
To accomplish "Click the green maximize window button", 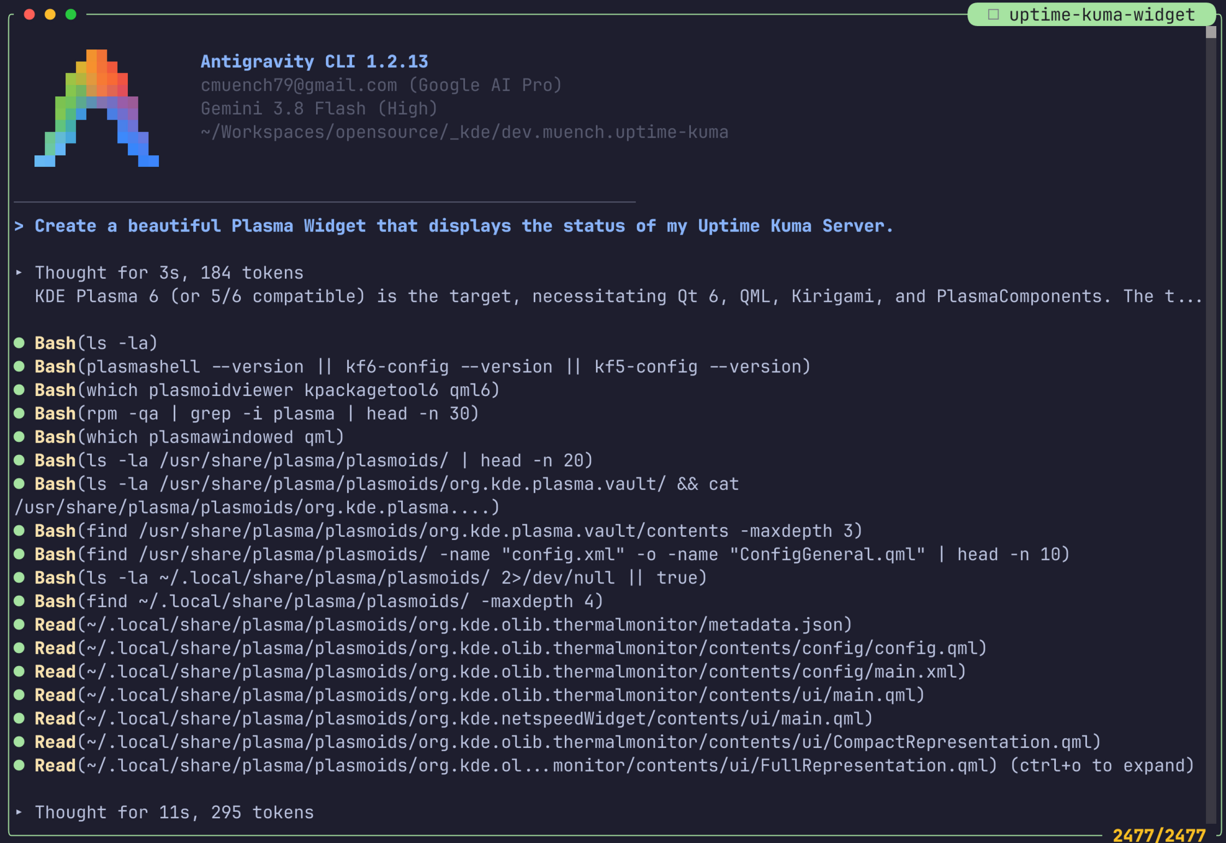I will point(71,14).
